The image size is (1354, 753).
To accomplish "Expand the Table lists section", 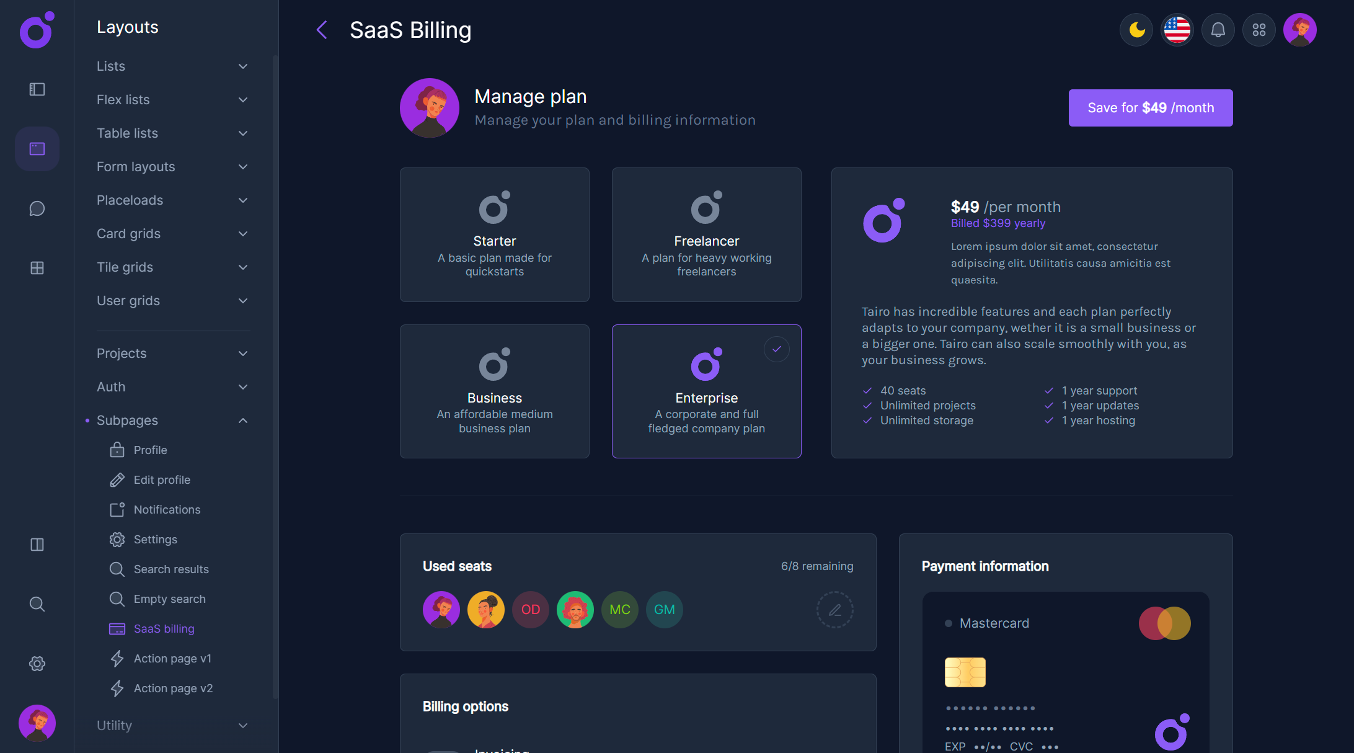I will (x=242, y=133).
